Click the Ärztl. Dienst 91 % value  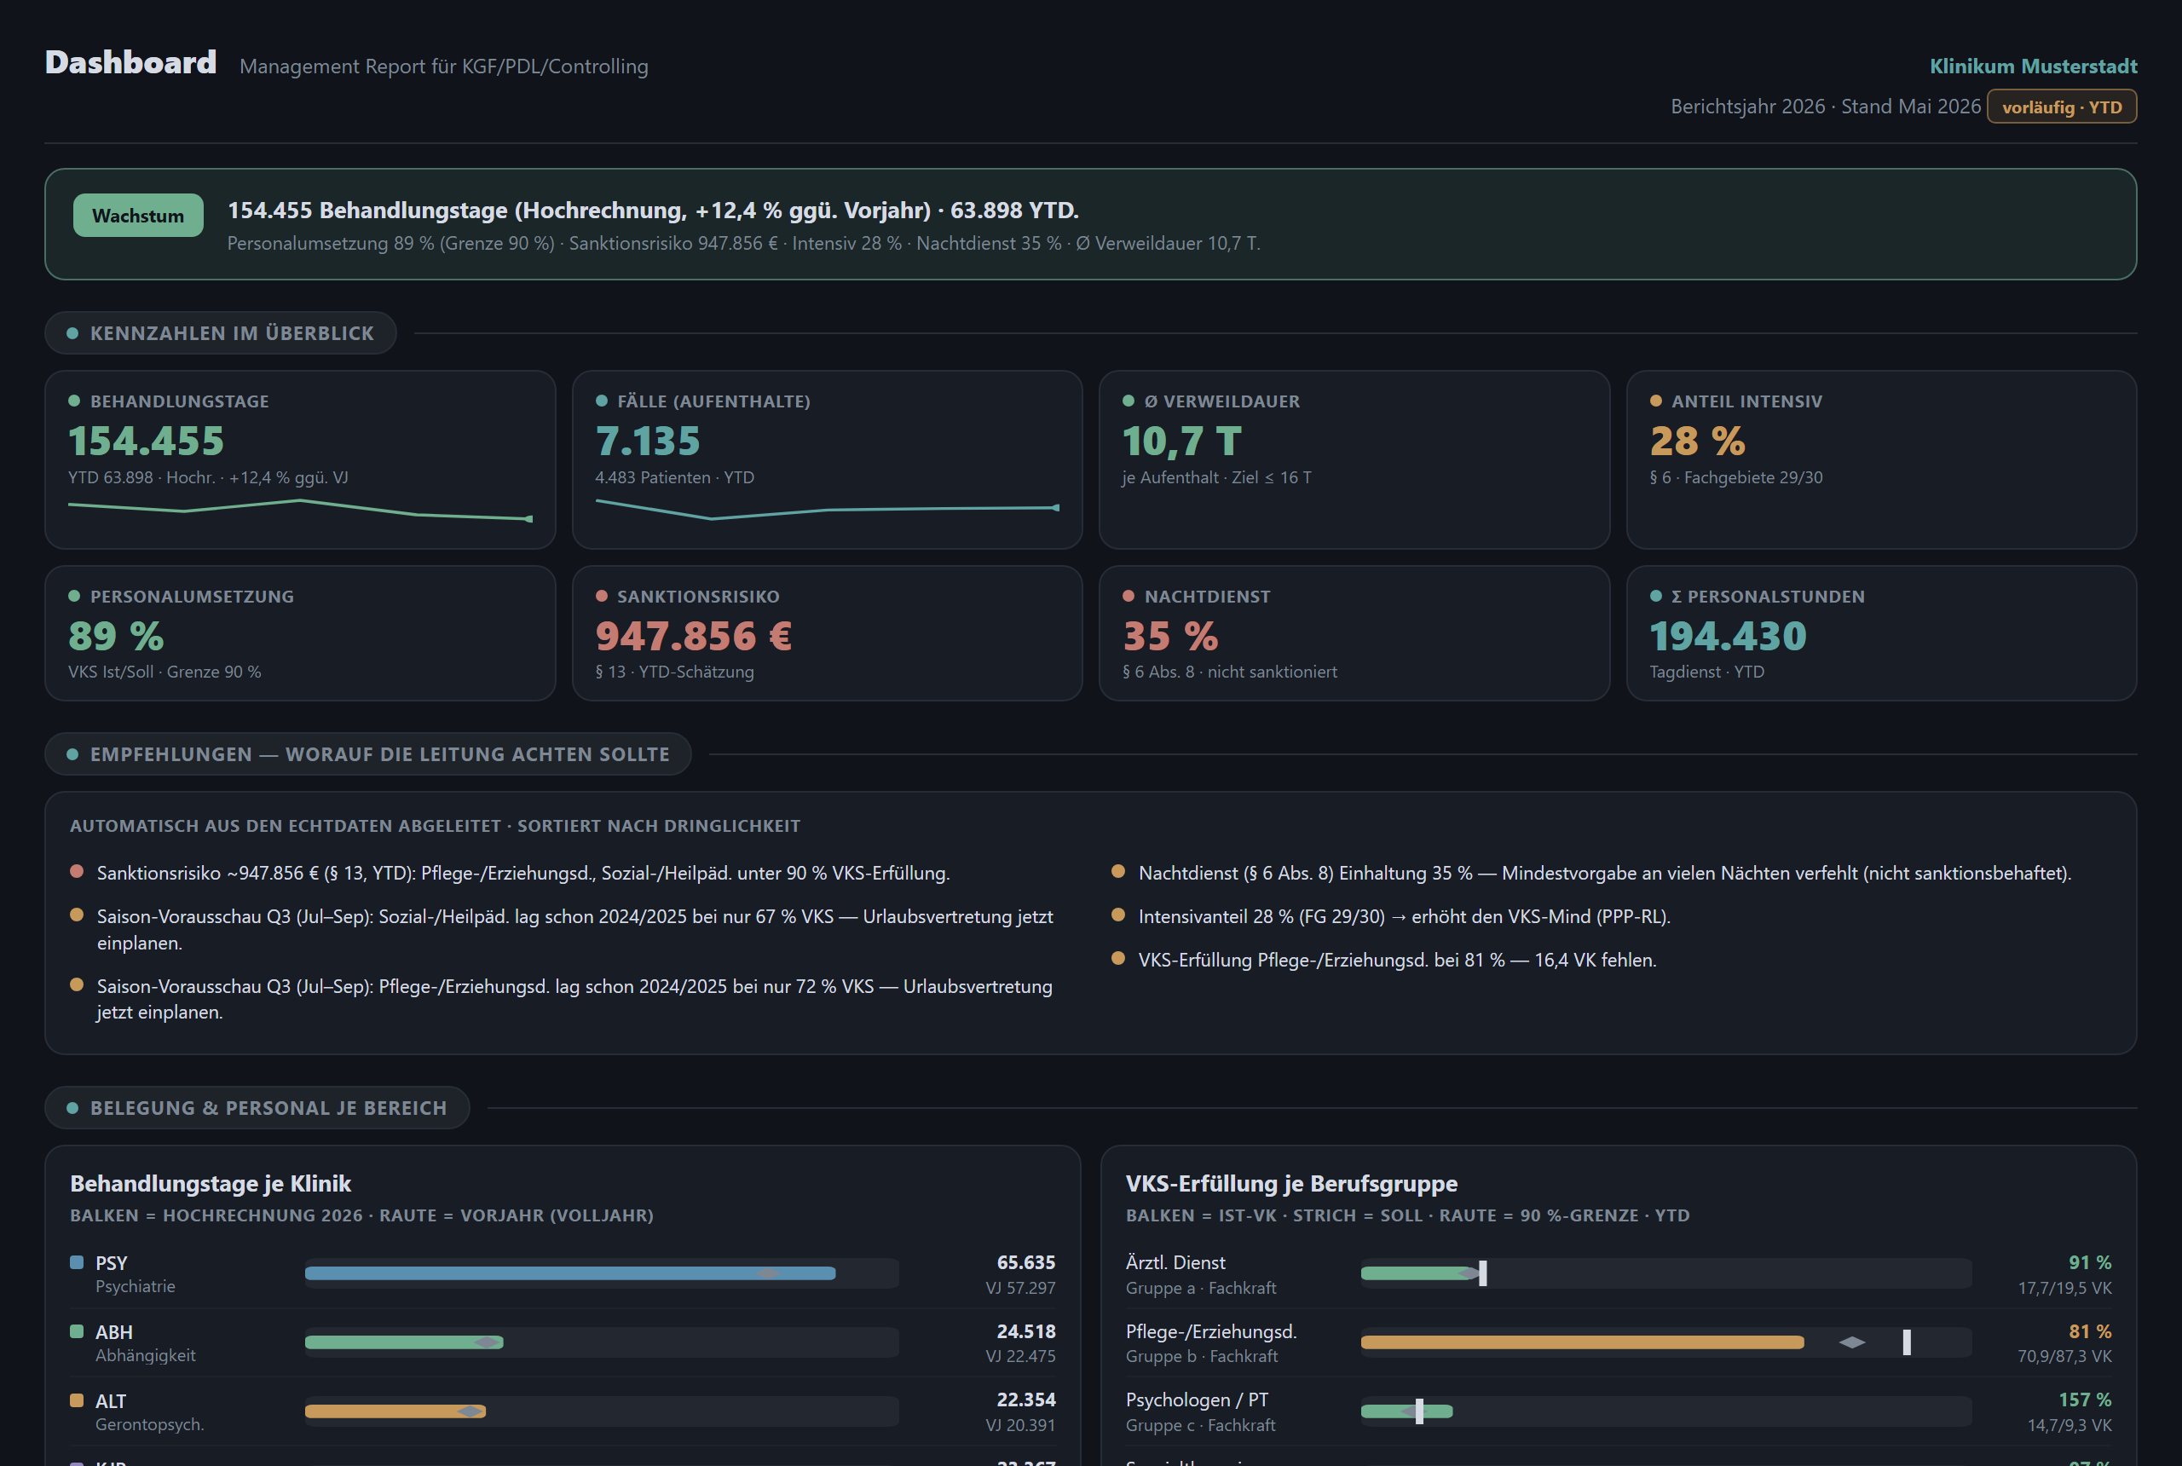click(x=2089, y=1262)
